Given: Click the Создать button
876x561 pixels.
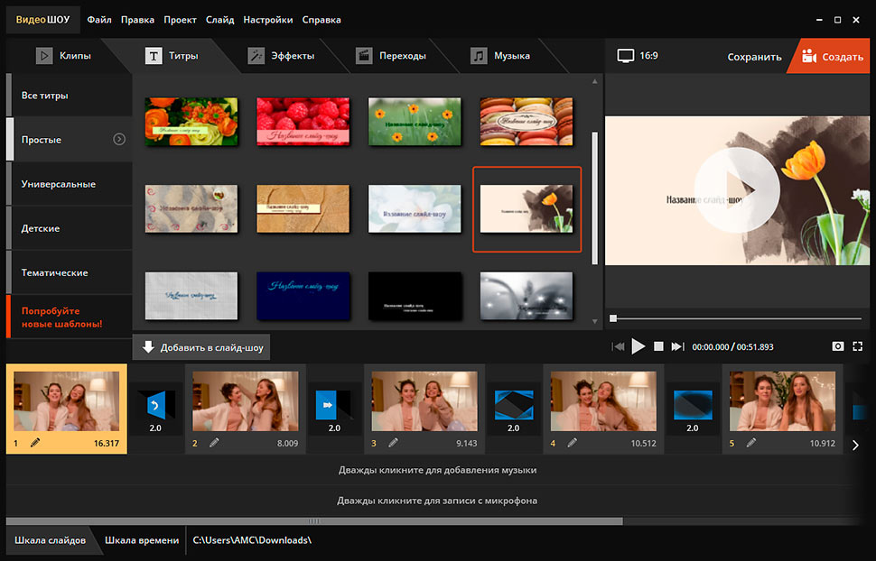Looking at the screenshot, I should [832, 57].
